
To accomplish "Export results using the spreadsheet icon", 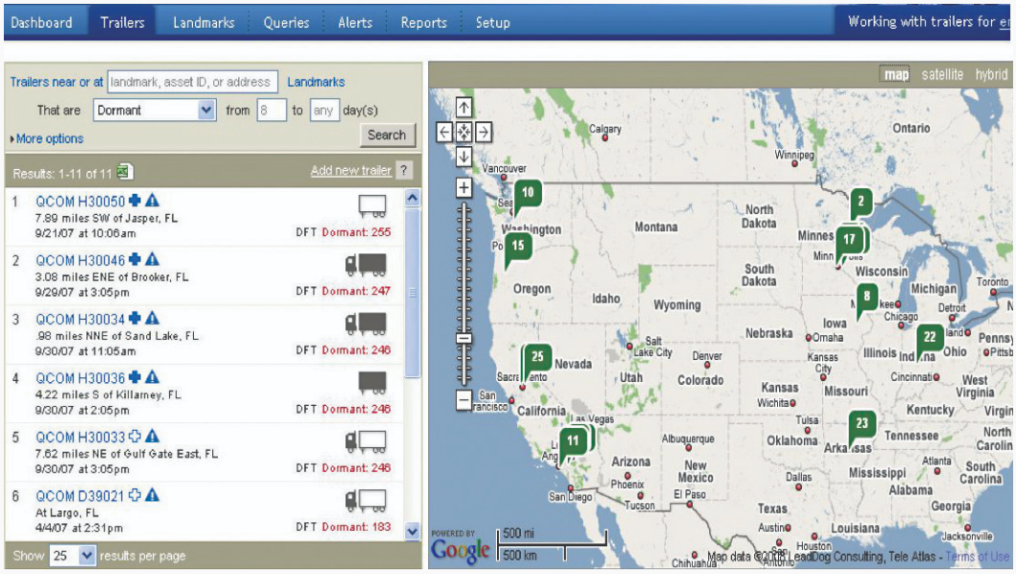I will [x=125, y=172].
